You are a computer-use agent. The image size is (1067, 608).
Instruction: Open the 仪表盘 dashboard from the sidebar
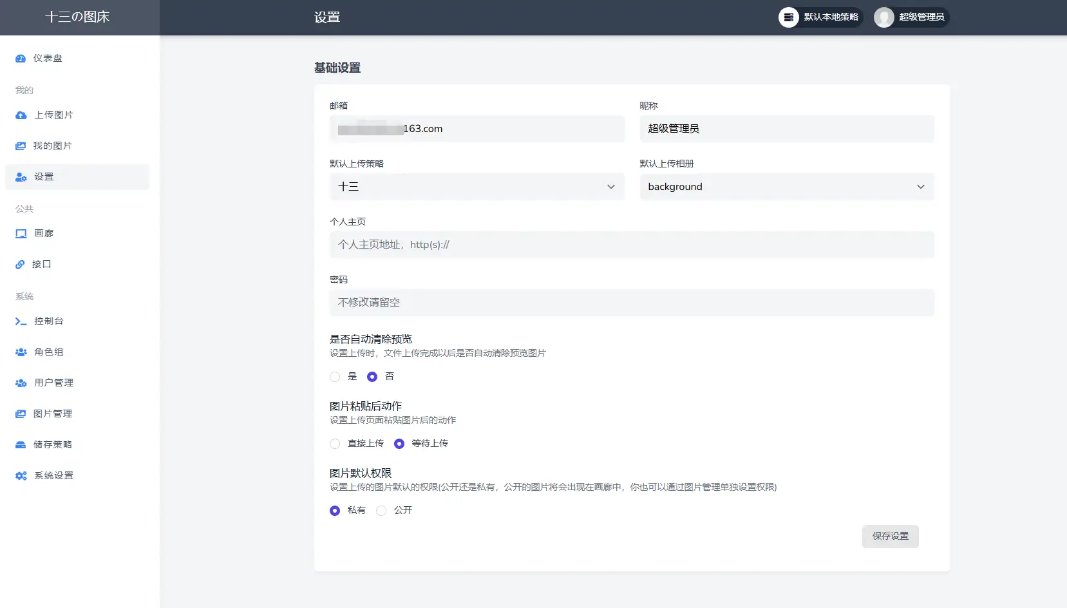[21, 58]
